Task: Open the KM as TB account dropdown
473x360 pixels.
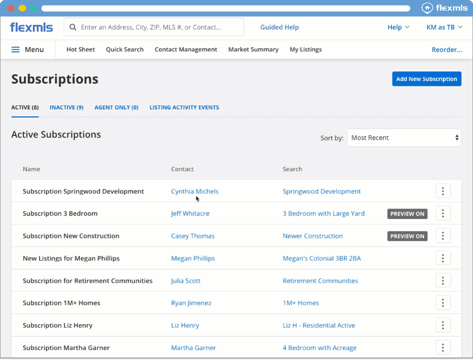Action: (x=444, y=27)
